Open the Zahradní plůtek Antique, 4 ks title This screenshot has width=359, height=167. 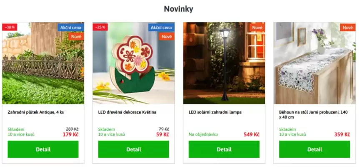pos(36,112)
